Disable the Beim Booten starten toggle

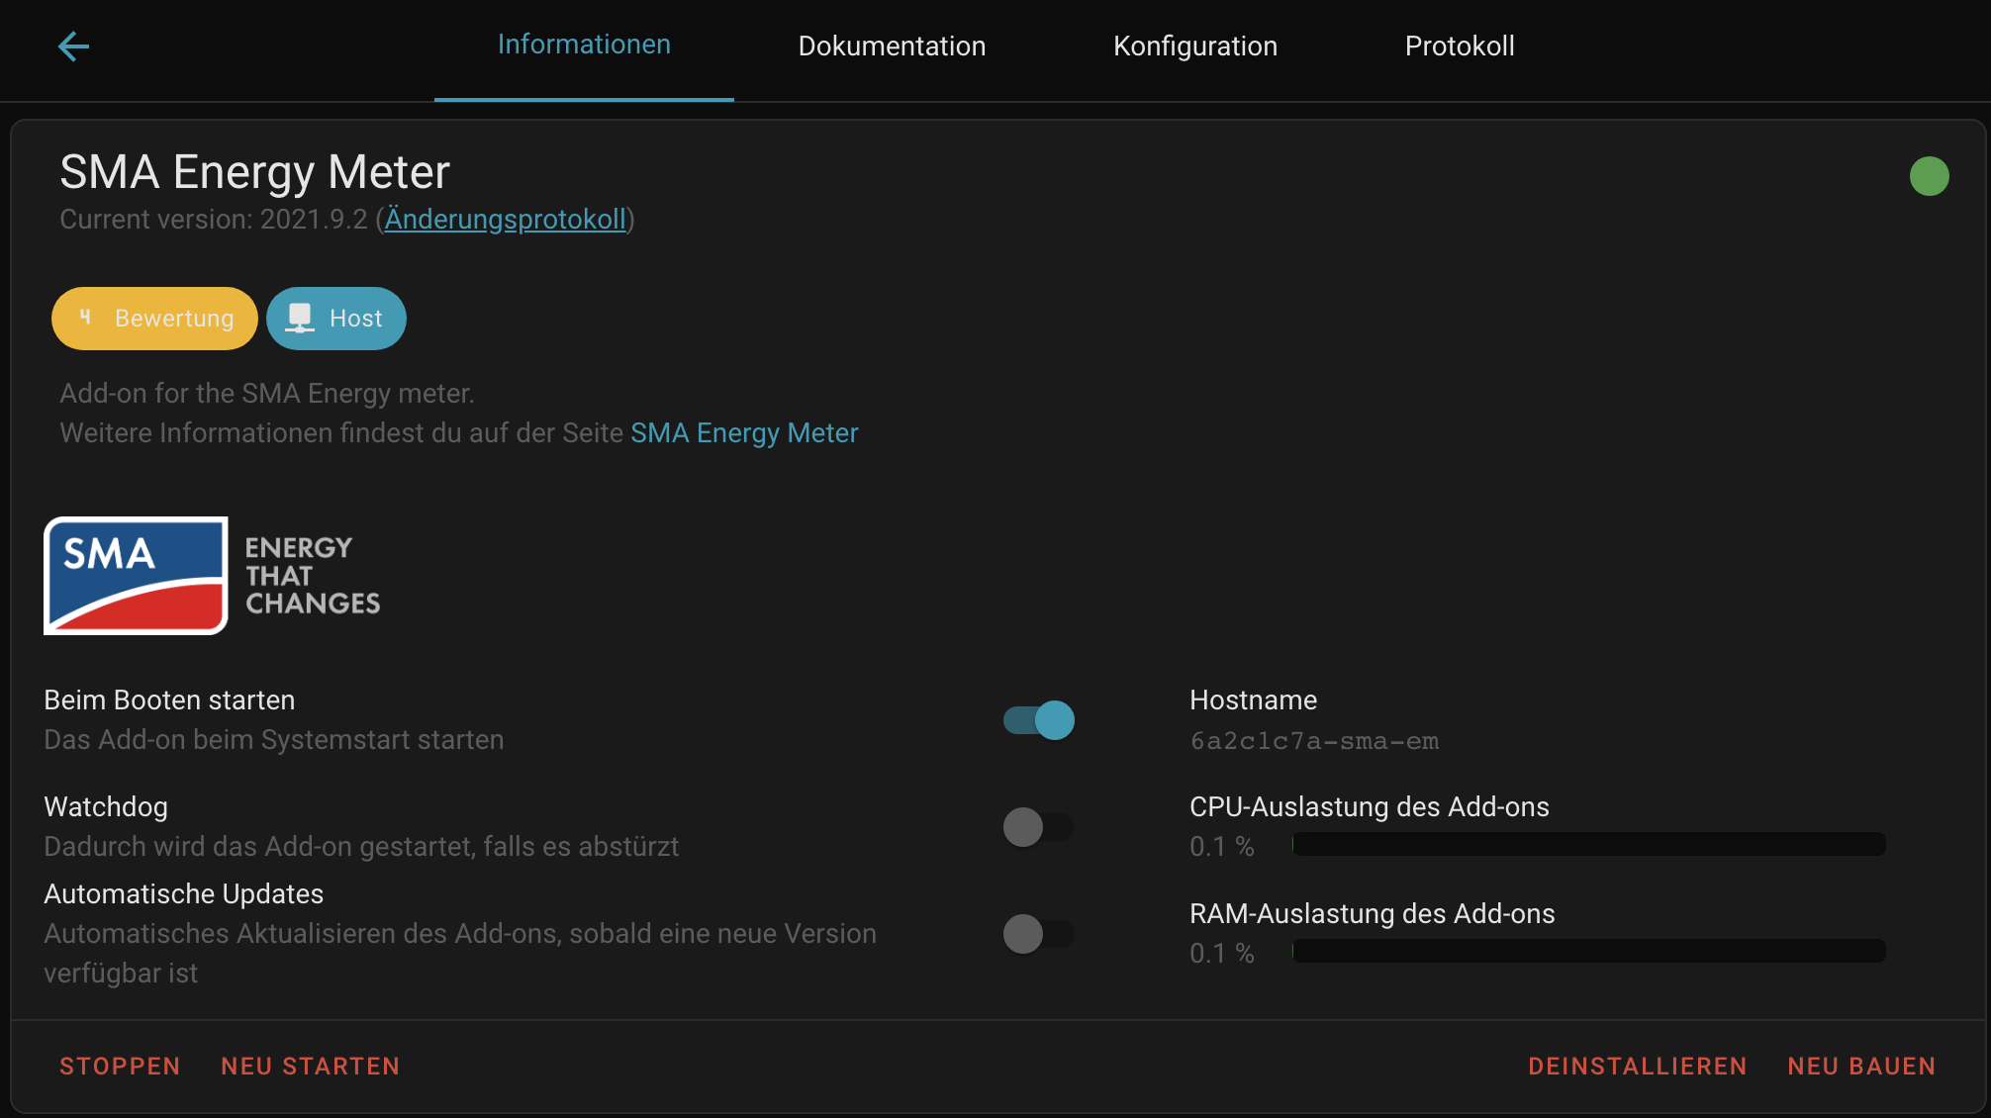point(1039,720)
